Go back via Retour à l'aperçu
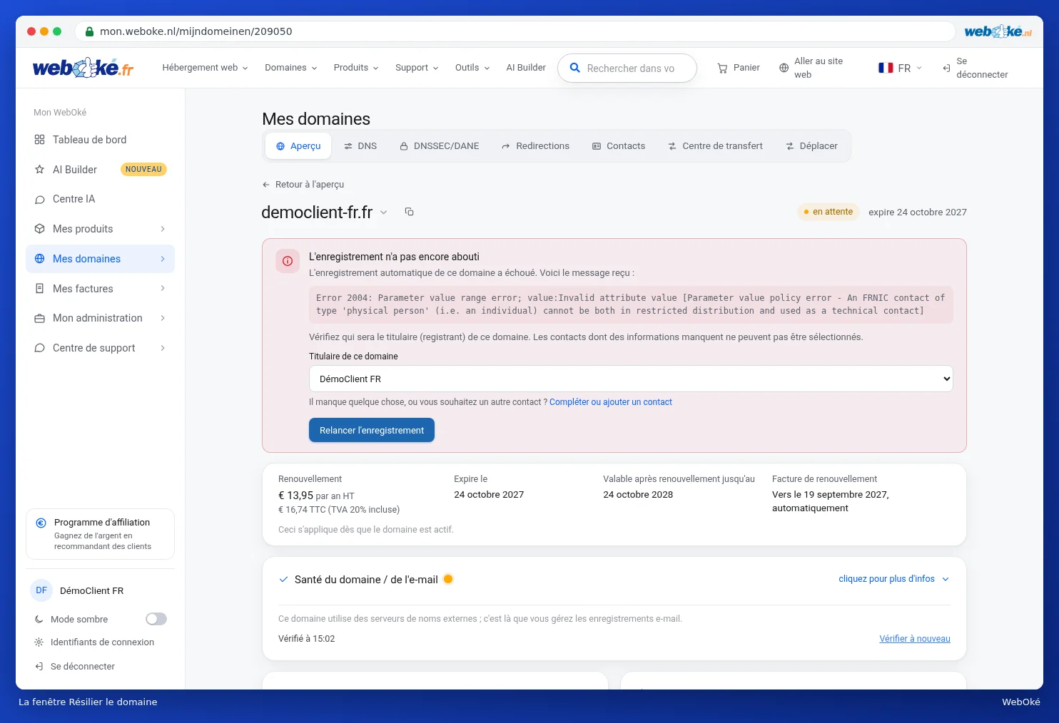This screenshot has height=723, width=1059. click(303, 185)
